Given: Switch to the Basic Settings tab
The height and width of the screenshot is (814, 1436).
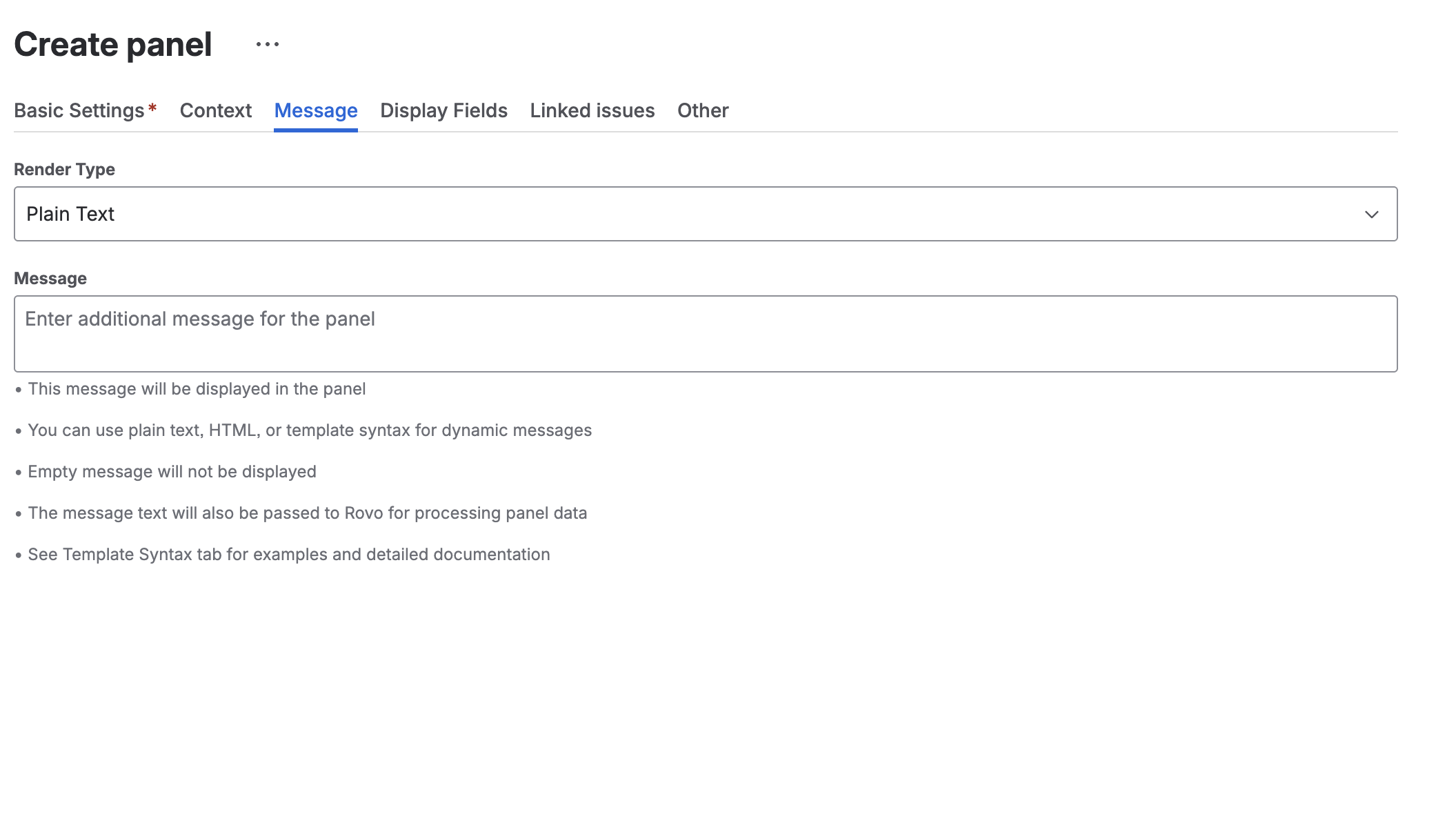Looking at the screenshot, I should (x=79, y=110).
